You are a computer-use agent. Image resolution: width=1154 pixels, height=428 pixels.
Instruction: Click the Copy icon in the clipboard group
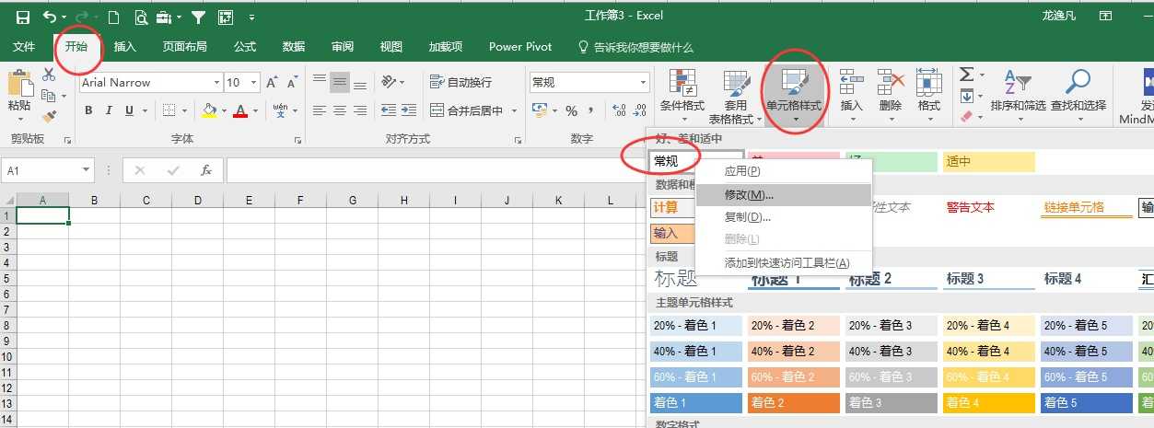tap(48, 95)
